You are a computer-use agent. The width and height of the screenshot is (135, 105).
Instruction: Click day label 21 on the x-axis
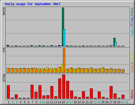[x=87, y=102]
